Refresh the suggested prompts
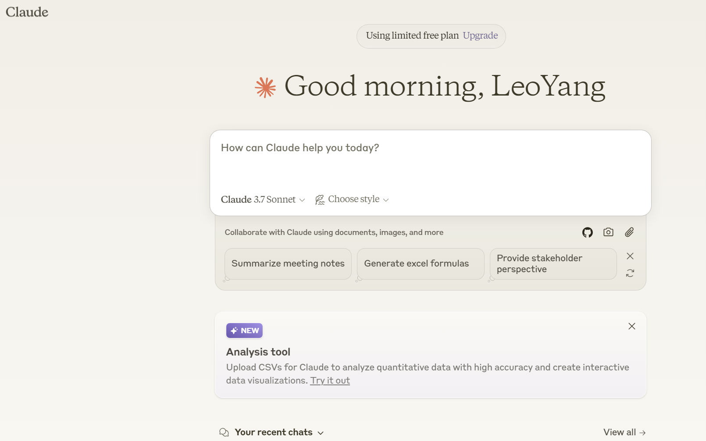The height and width of the screenshot is (441, 706). [630, 273]
